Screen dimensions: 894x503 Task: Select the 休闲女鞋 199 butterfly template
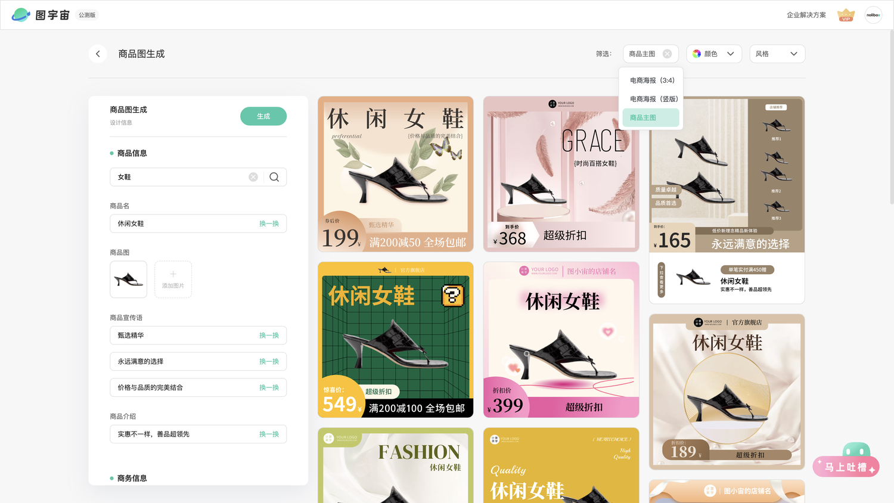click(x=396, y=174)
